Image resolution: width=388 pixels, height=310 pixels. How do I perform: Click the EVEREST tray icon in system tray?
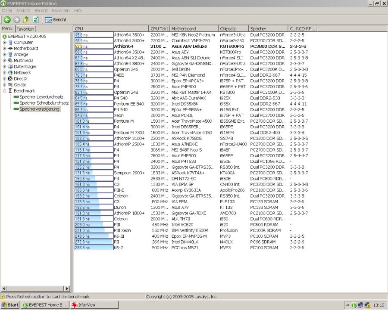coord(354,305)
